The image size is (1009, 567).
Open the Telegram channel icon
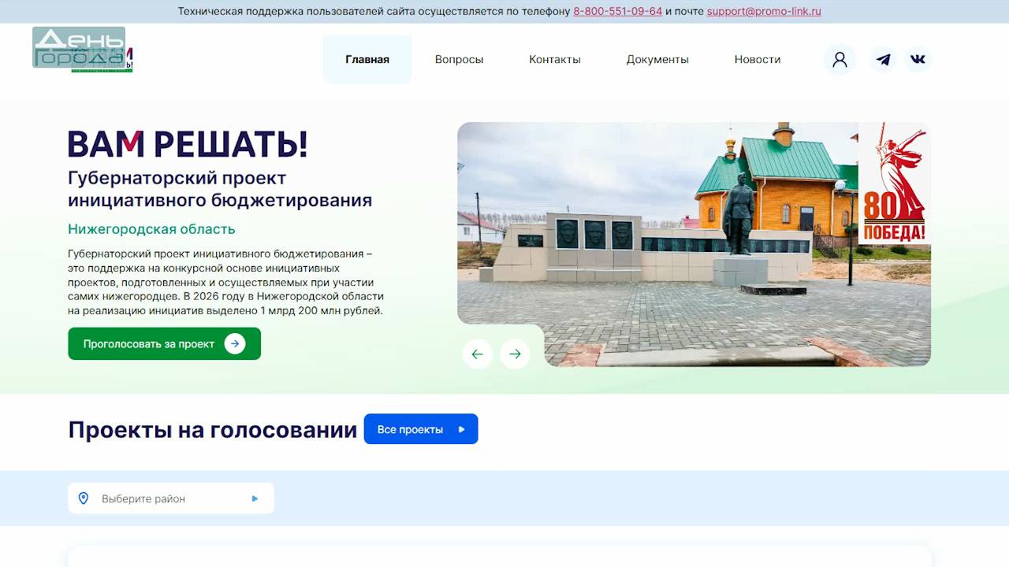[x=884, y=59]
